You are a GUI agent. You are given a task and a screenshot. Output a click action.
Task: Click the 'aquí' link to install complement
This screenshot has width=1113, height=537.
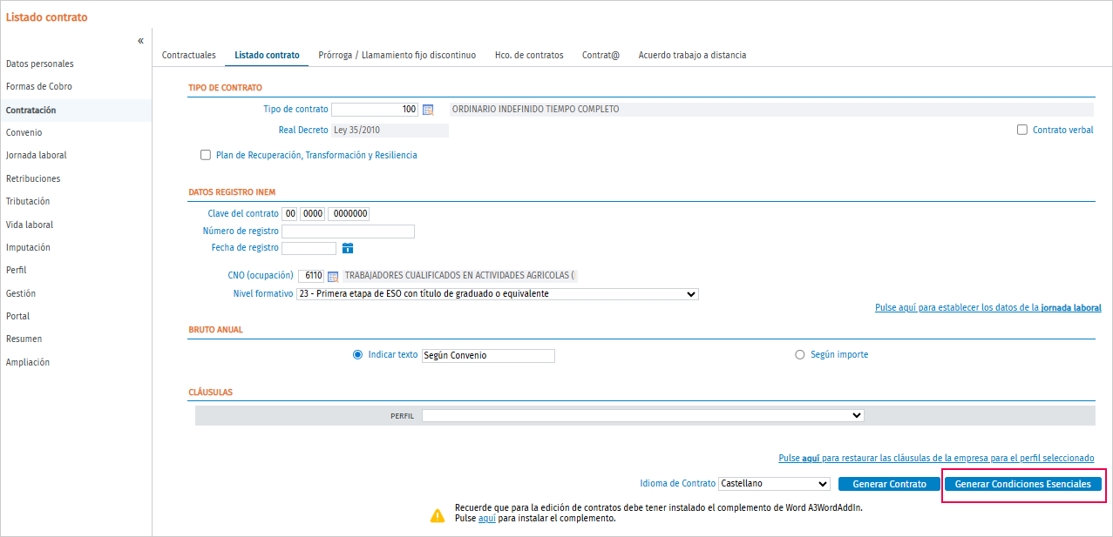coord(487,518)
